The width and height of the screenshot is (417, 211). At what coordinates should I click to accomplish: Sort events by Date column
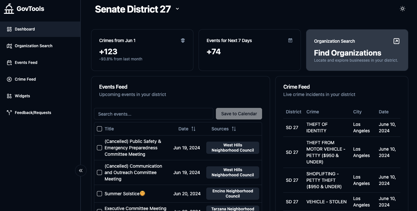(194, 128)
